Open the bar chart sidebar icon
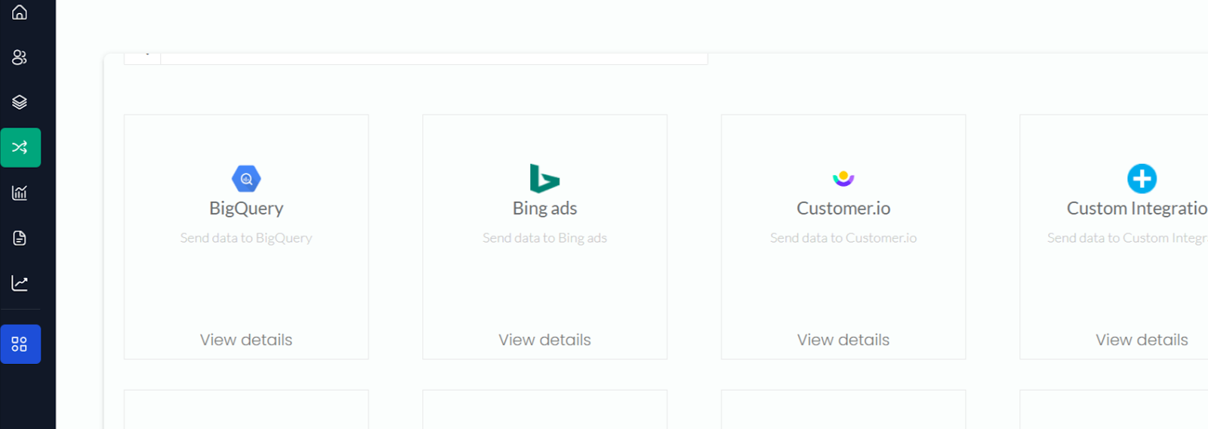The height and width of the screenshot is (429, 1208). (20, 193)
